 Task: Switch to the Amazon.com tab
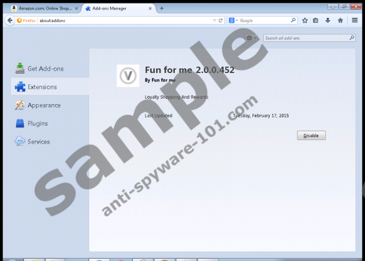point(41,8)
